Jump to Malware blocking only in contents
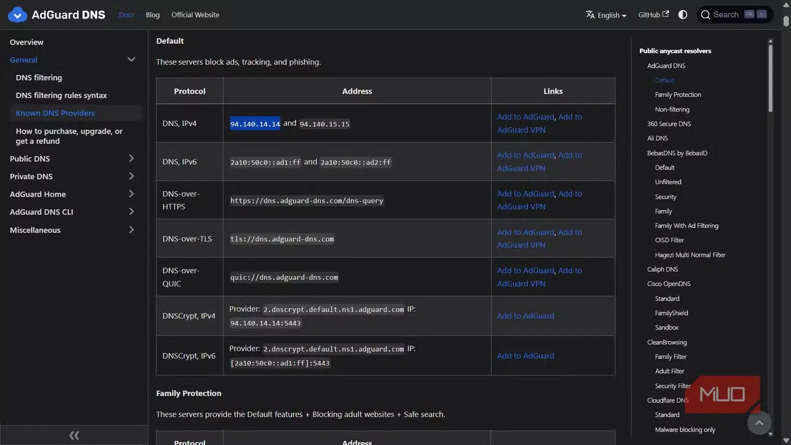The image size is (791, 445). click(685, 430)
